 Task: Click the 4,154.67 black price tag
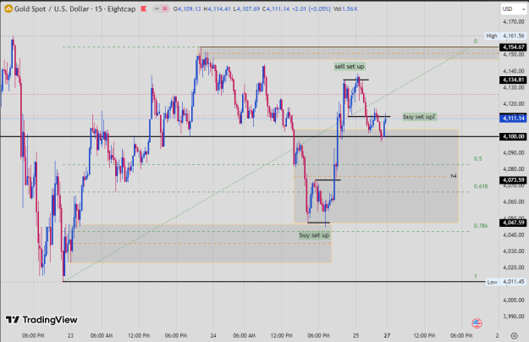(x=513, y=47)
